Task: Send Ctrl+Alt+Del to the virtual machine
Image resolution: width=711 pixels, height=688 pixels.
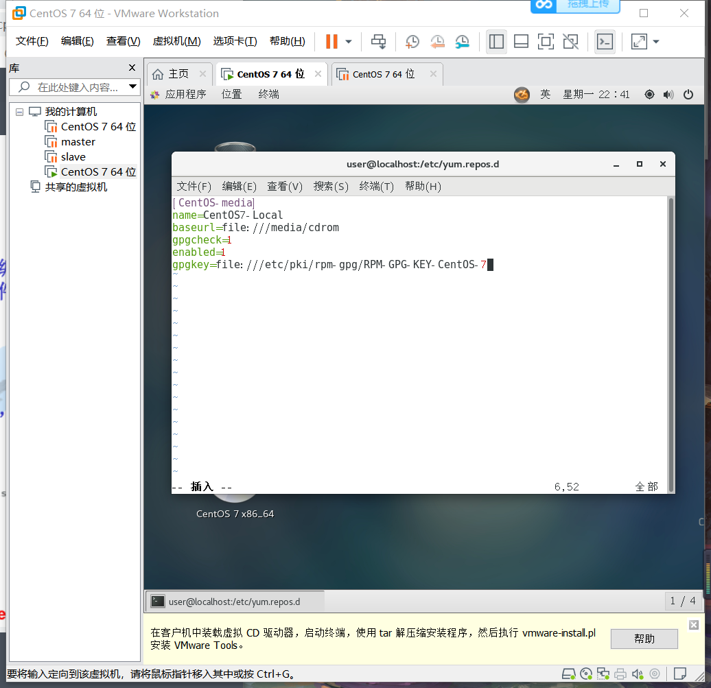Action: [378, 42]
